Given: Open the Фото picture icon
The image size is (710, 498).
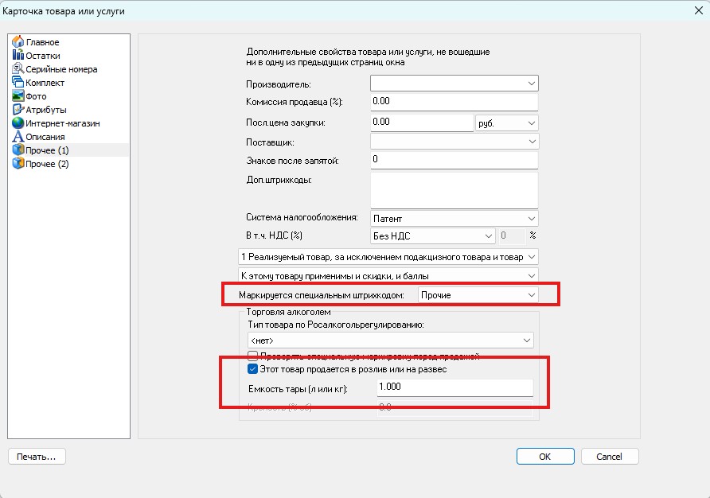Looking at the screenshot, I should pyautogui.click(x=18, y=96).
